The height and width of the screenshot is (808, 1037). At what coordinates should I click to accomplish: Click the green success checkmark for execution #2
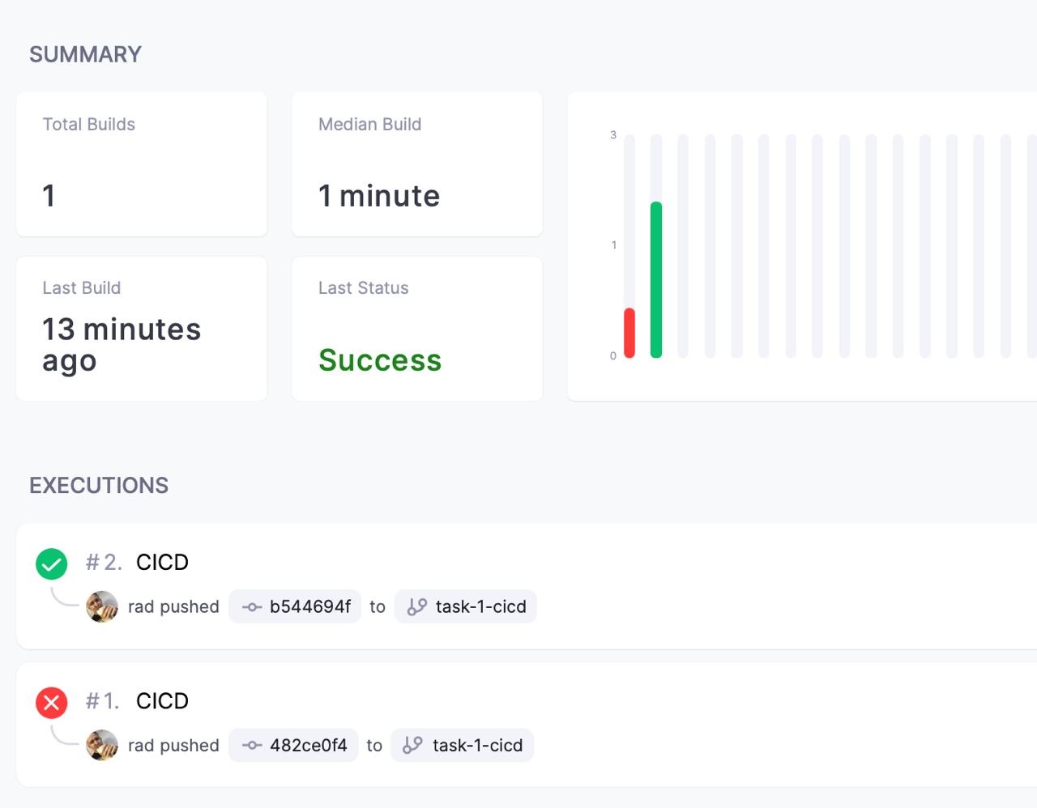(52, 564)
